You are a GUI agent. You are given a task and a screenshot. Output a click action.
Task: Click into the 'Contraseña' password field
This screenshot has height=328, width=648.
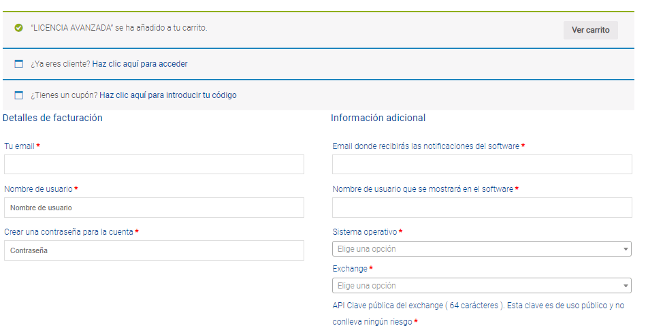click(x=154, y=250)
